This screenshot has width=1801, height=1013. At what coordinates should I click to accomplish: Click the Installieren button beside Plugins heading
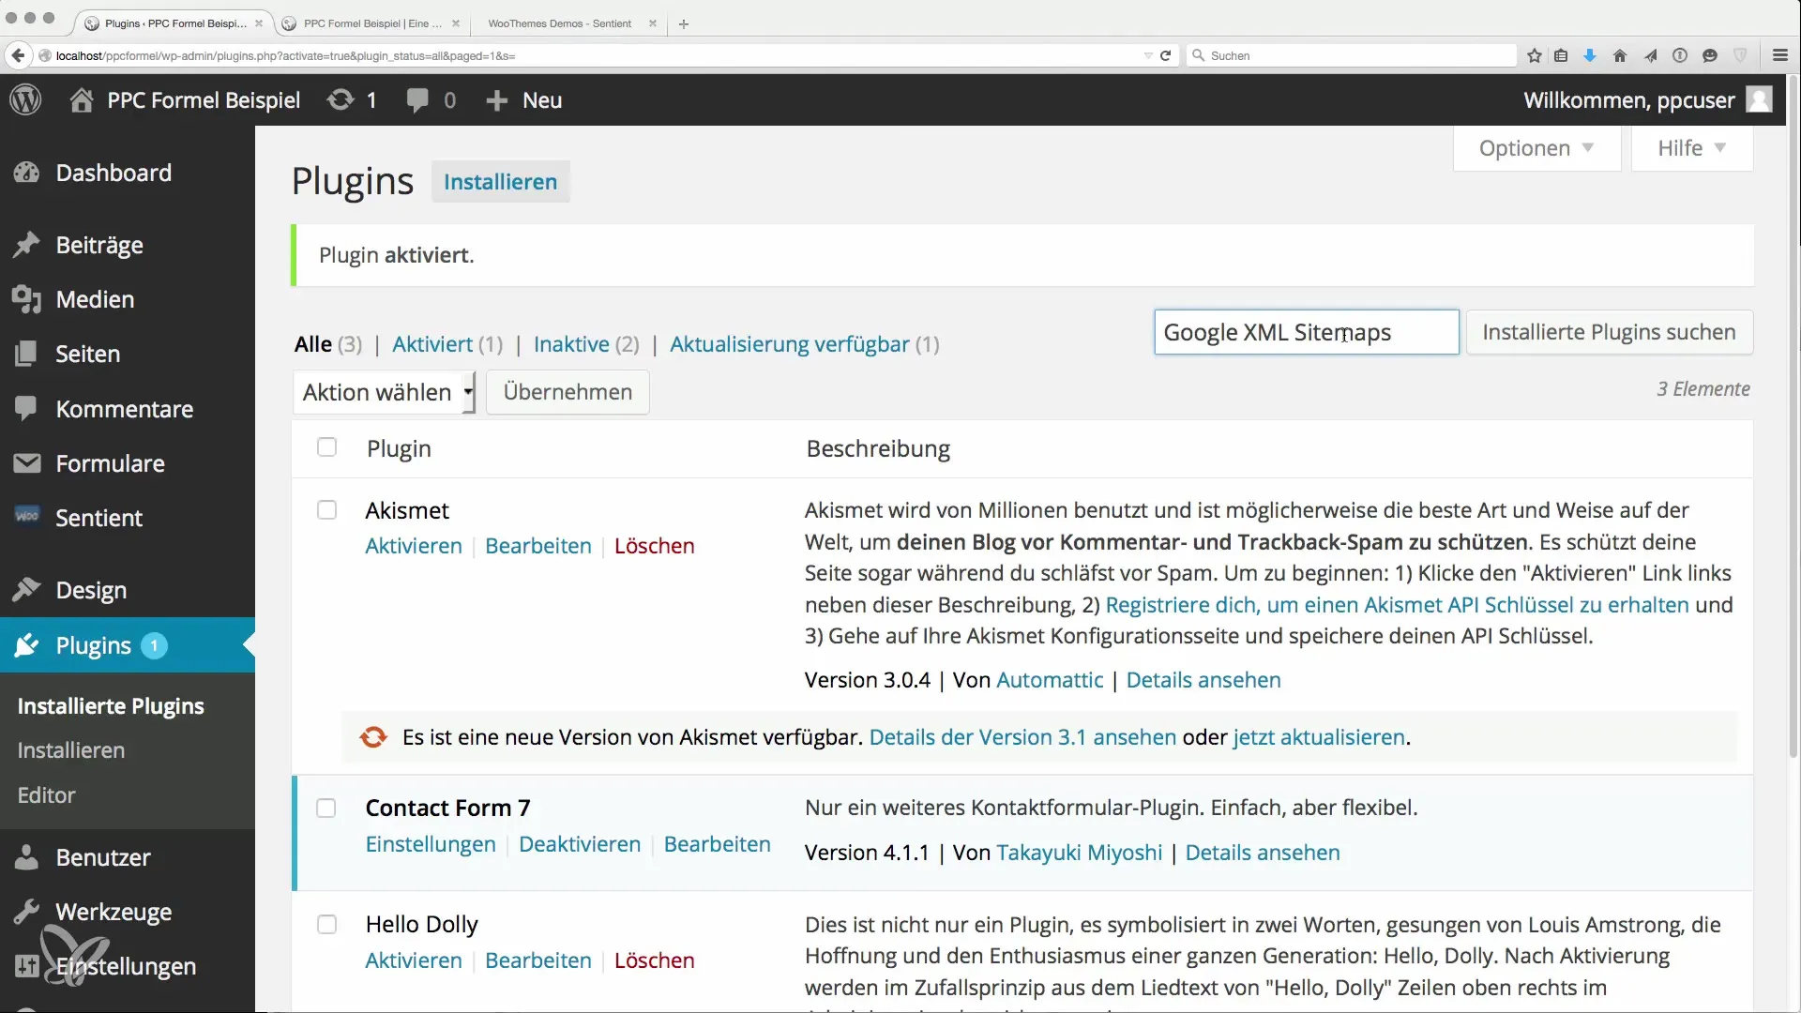click(x=500, y=182)
